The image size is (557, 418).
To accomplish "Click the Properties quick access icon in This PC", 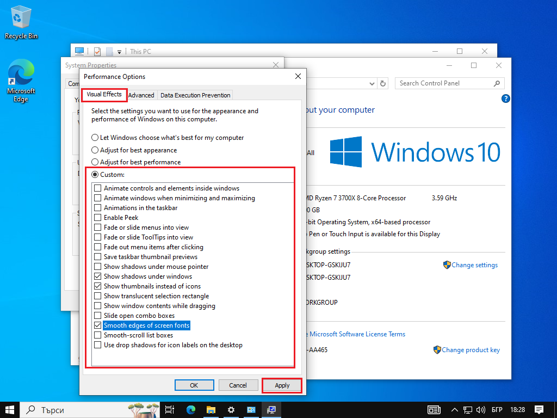I will [97, 52].
